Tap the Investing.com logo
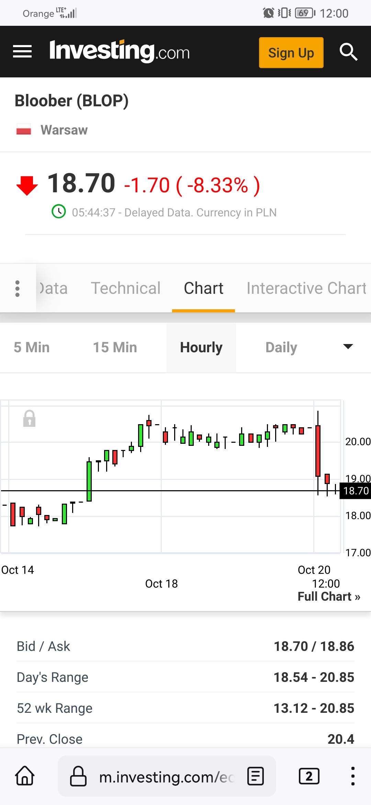371x805 pixels. pyautogui.click(x=120, y=52)
